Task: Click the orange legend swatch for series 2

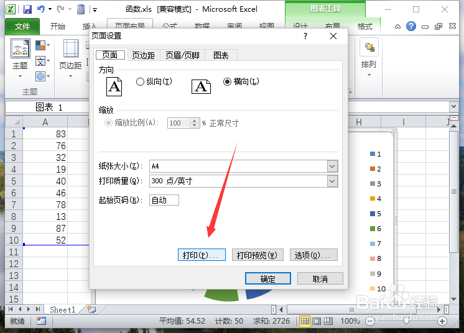Action: coord(373,169)
